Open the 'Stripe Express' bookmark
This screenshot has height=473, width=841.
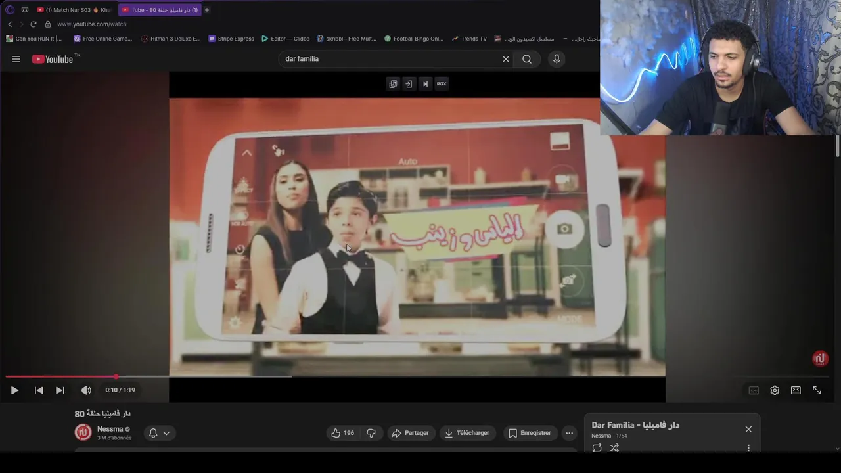(x=231, y=39)
